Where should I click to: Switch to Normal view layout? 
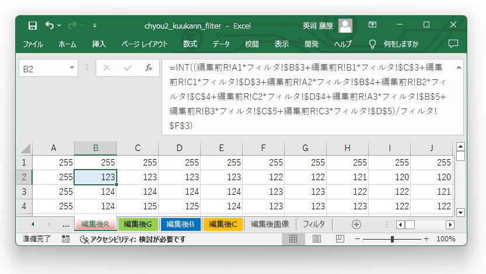pyautogui.click(x=293, y=239)
